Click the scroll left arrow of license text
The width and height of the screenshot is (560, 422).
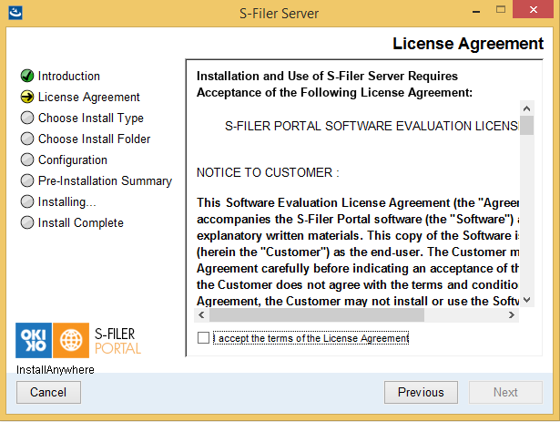pos(201,315)
